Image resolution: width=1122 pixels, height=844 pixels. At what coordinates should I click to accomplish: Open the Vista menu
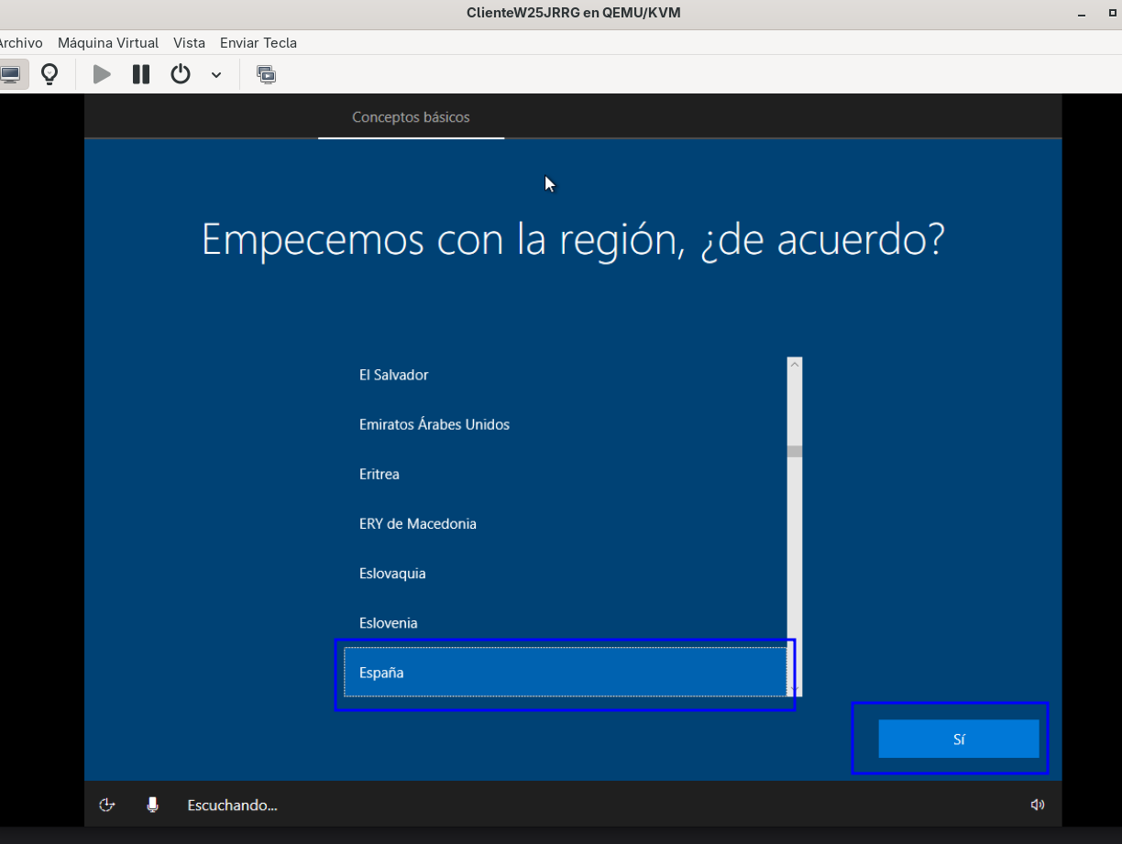[189, 43]
